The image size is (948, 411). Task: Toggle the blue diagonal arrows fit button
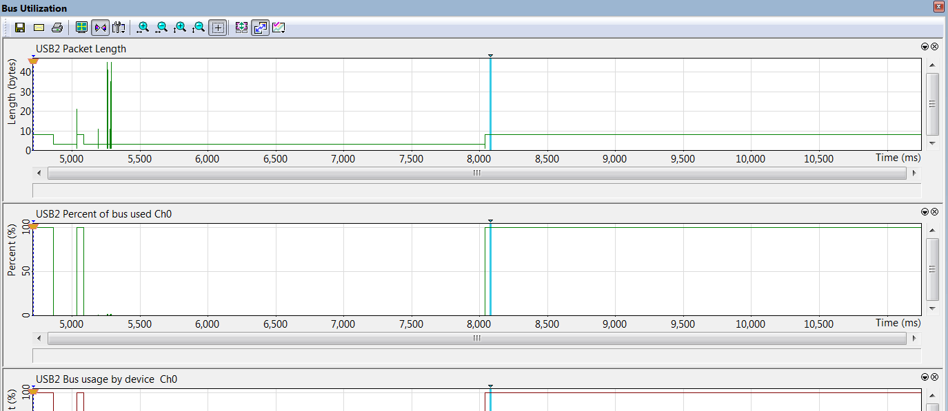pyautogui.click(x=260, y=28)
